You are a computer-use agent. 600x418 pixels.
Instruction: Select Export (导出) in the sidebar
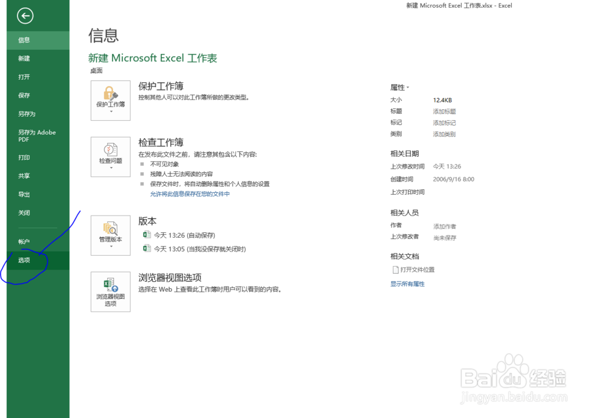pos(38,194)
